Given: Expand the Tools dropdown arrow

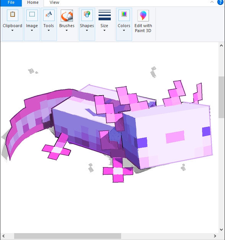Looking at the screenshot, I should pyautogui.click(x=49, y=30).
